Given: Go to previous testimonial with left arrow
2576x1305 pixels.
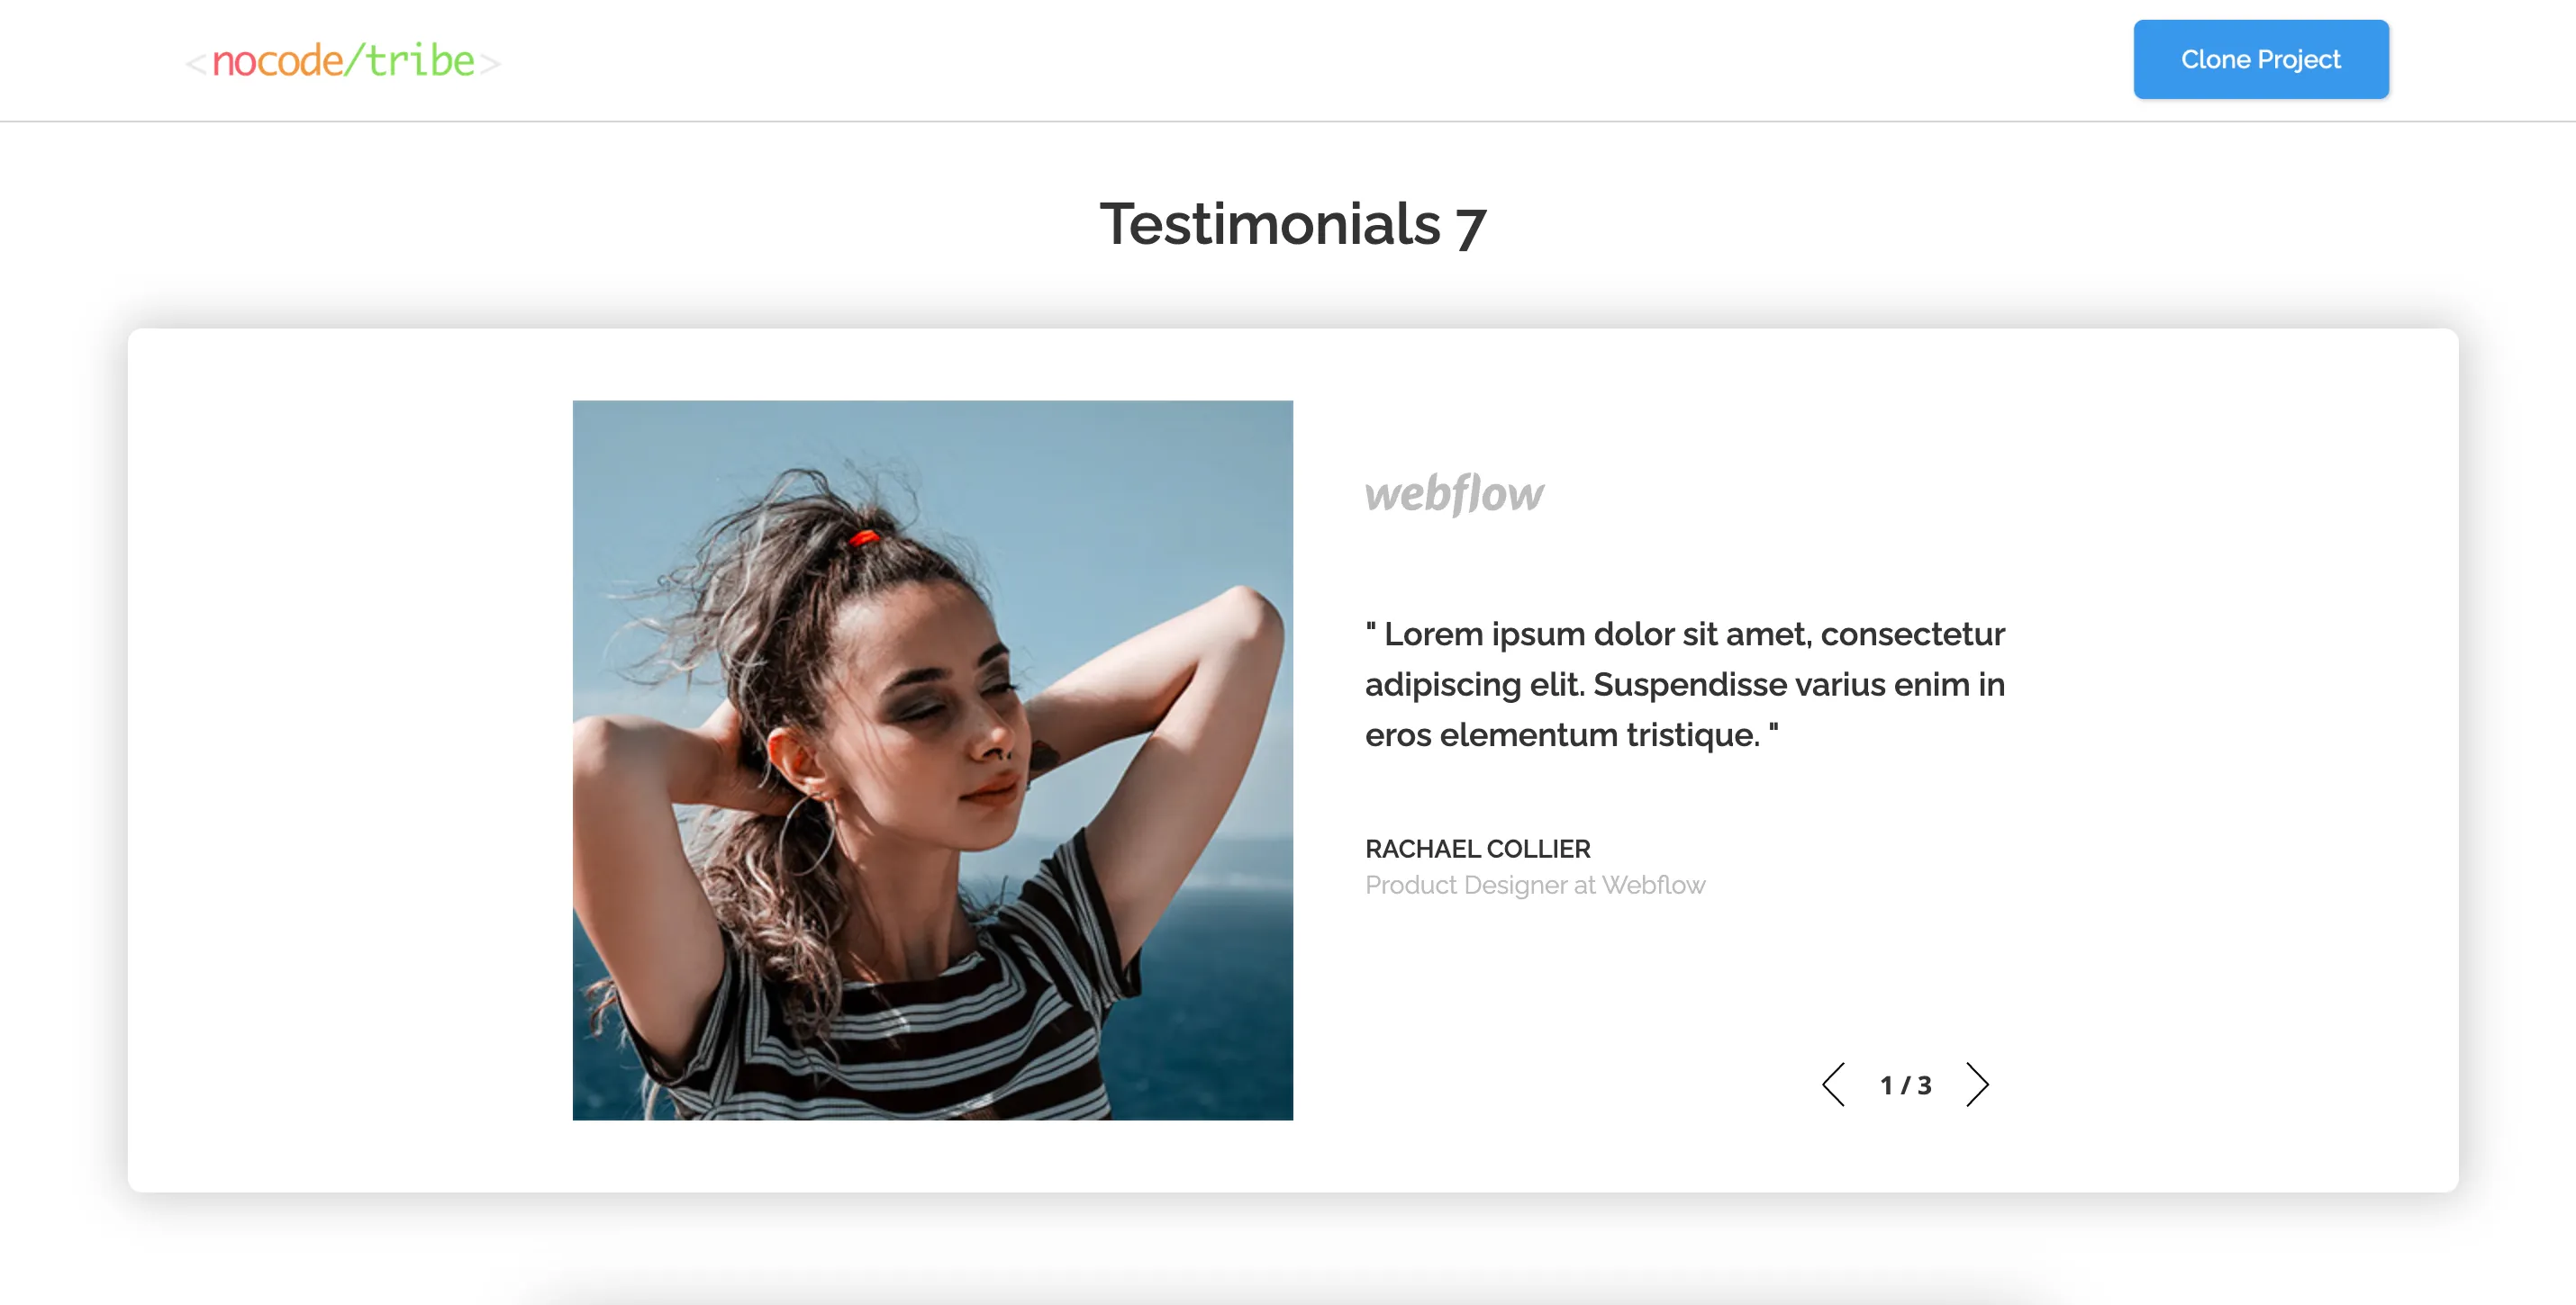Looking at the screenshot, I should pos(1833,1084).
